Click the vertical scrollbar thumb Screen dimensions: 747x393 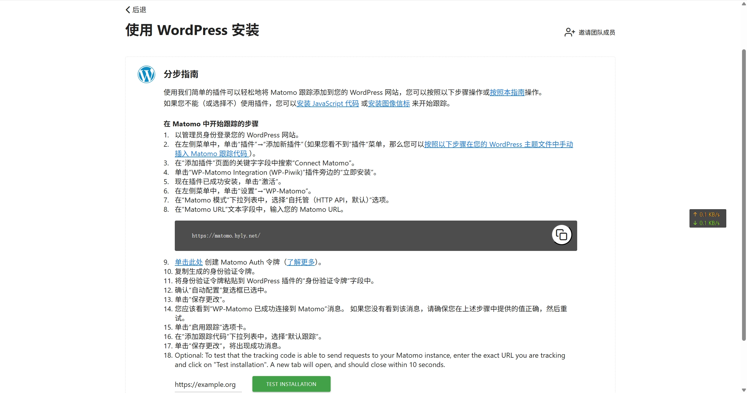[x=744, y=195]
